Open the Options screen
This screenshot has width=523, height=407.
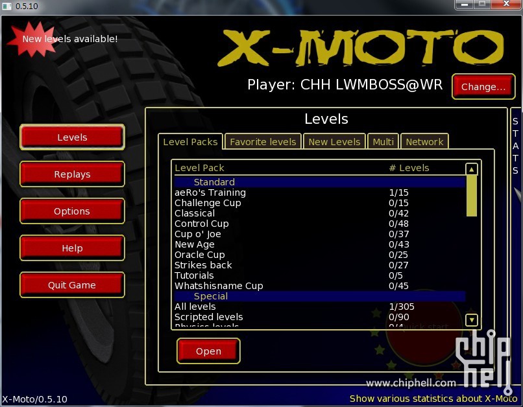[x=72, y=211]
